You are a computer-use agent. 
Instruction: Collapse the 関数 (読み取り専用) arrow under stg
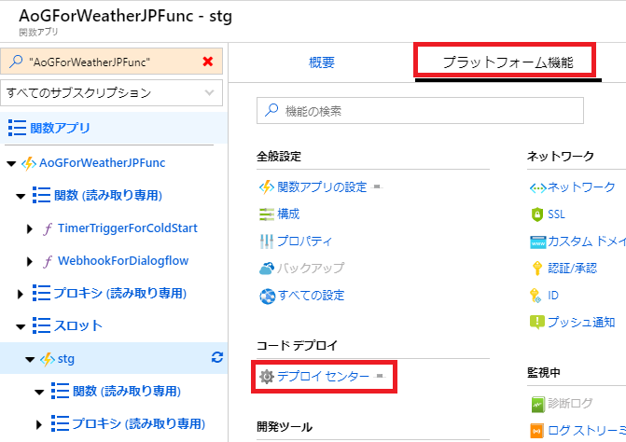click(x=39, y=393)
